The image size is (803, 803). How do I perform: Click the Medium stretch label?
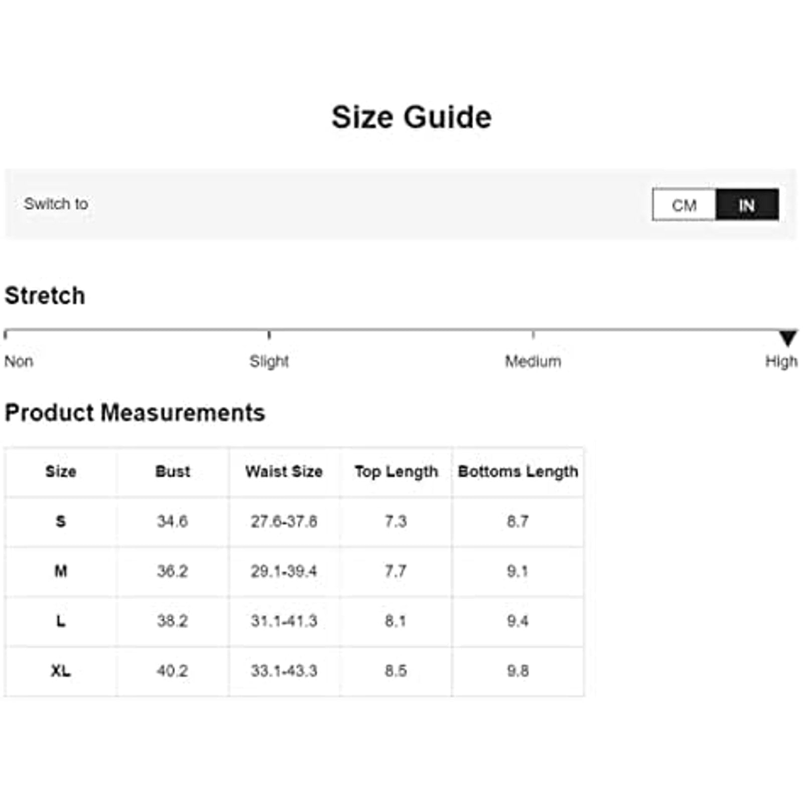pos(533,361)
